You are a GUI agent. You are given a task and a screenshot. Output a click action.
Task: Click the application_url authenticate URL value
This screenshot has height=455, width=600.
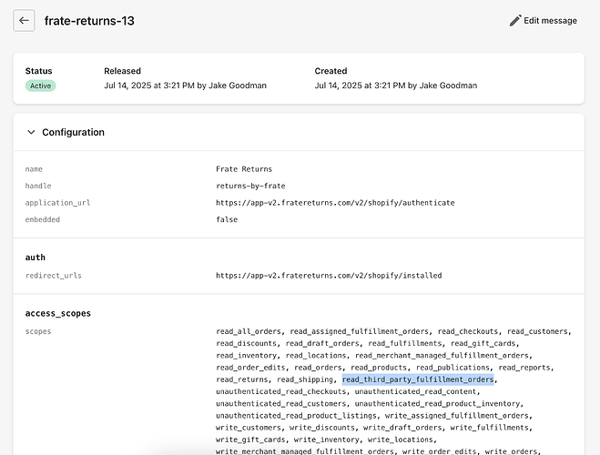click(x=335, y=203)
